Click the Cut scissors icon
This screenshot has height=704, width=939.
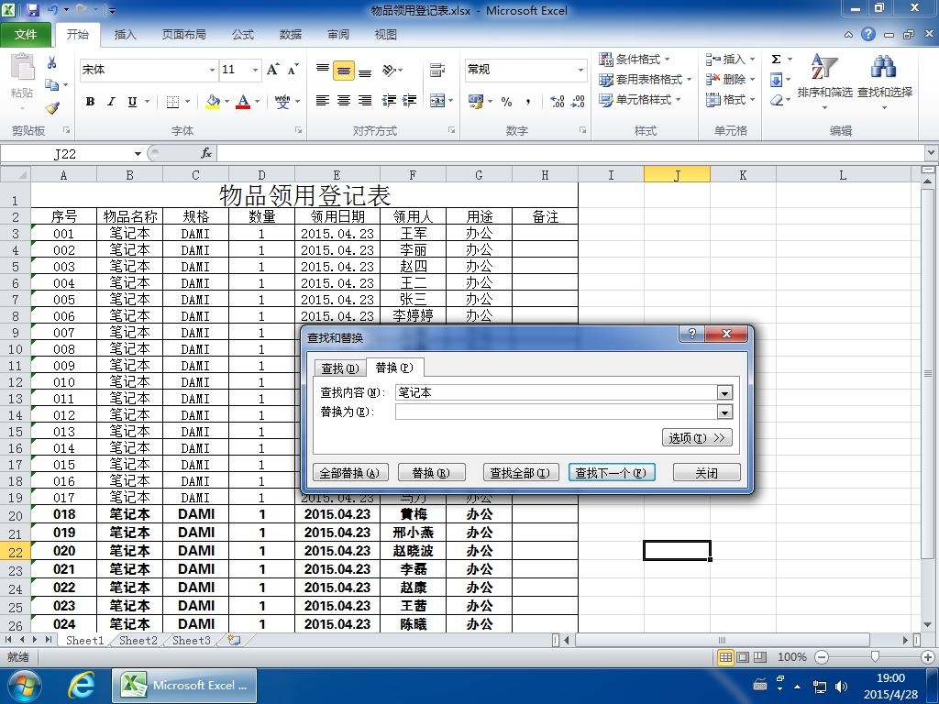52,62
